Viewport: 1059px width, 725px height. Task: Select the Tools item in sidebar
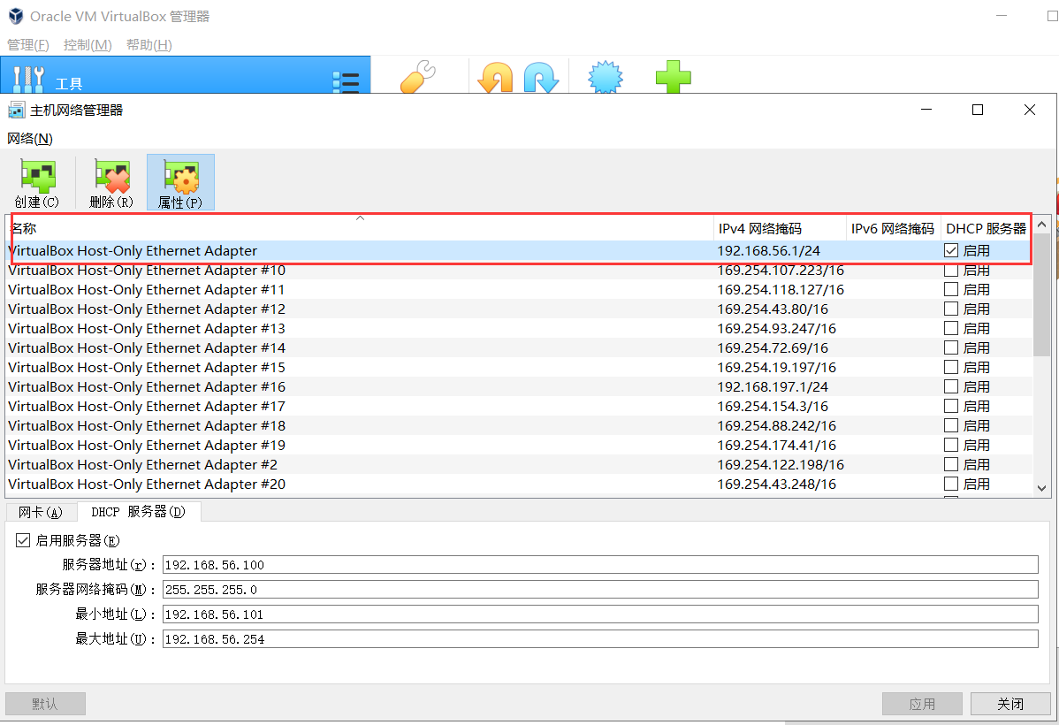tap(185, 75)
